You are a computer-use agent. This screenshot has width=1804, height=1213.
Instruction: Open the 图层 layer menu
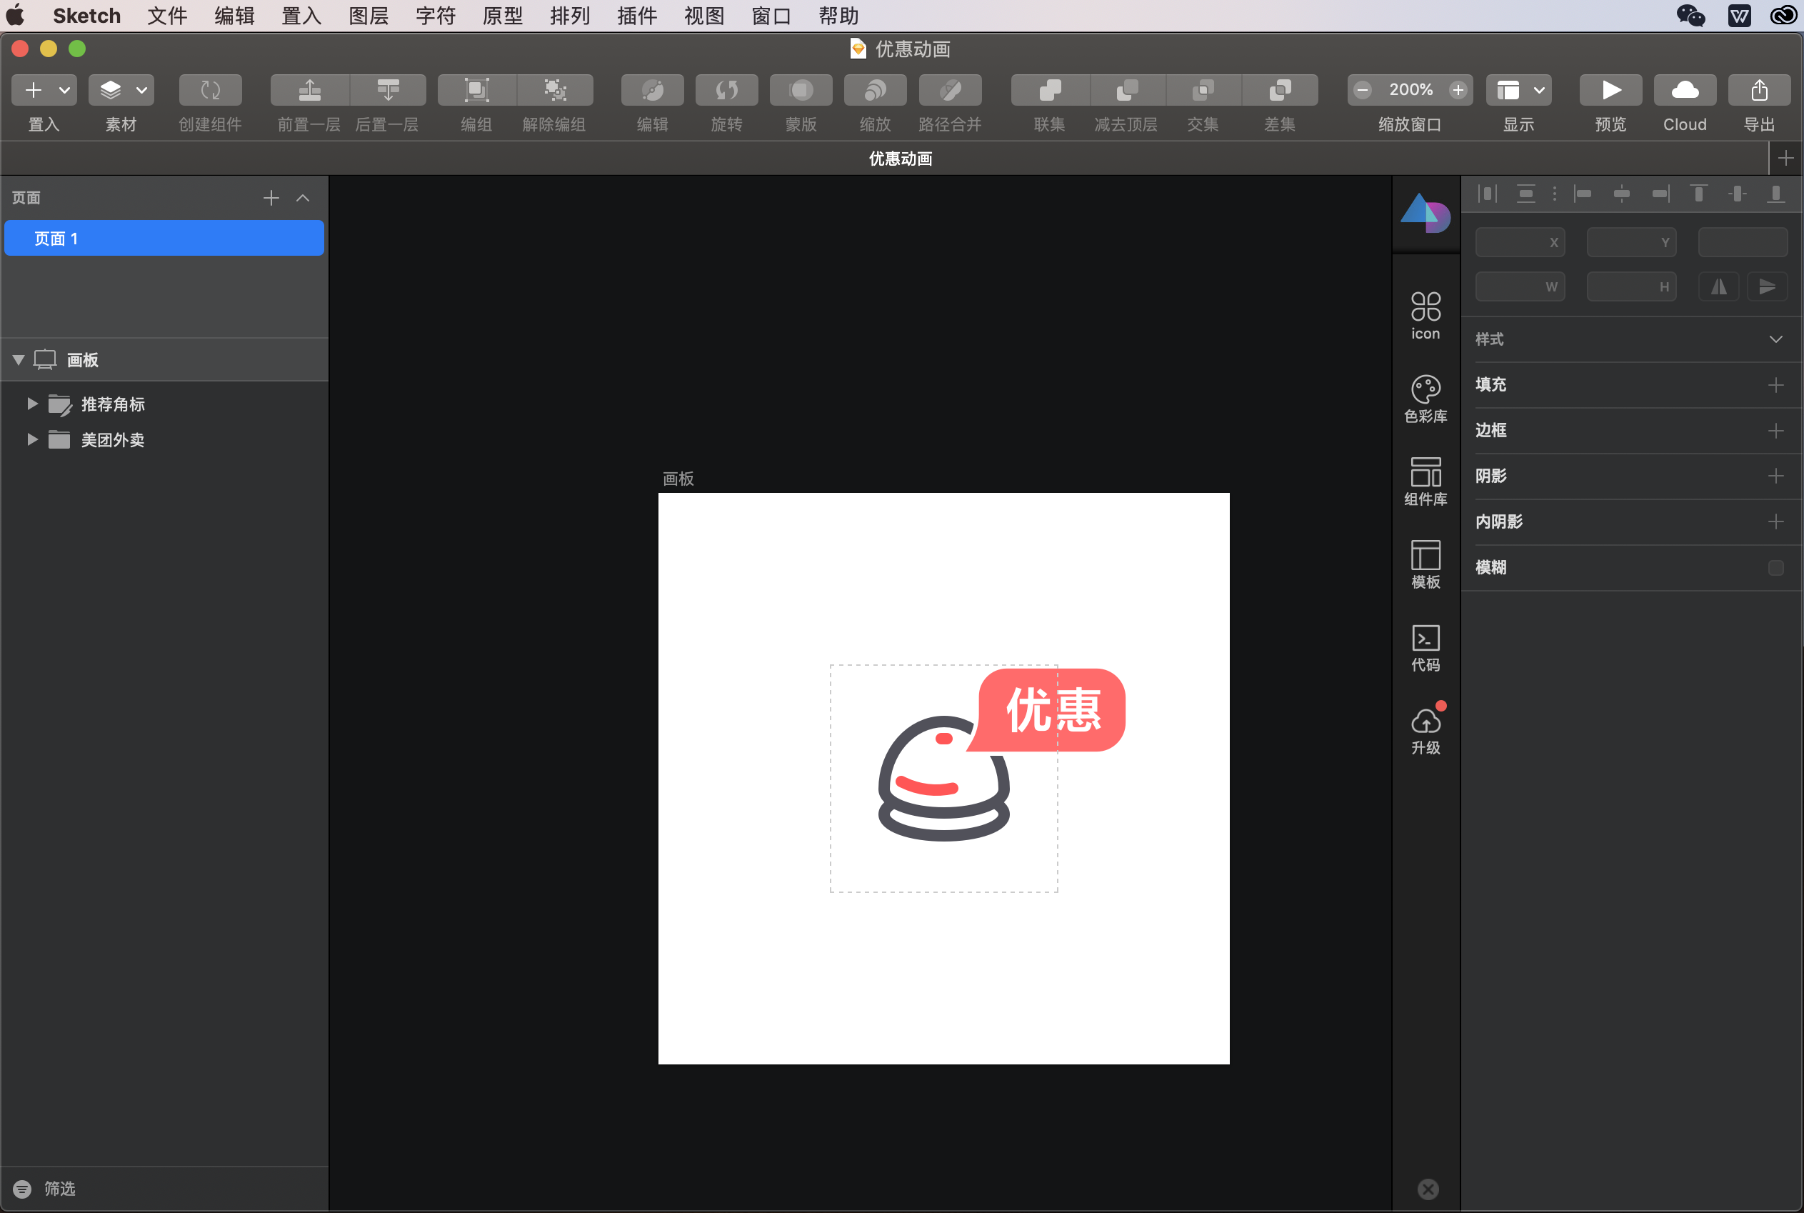pos(368,16)
